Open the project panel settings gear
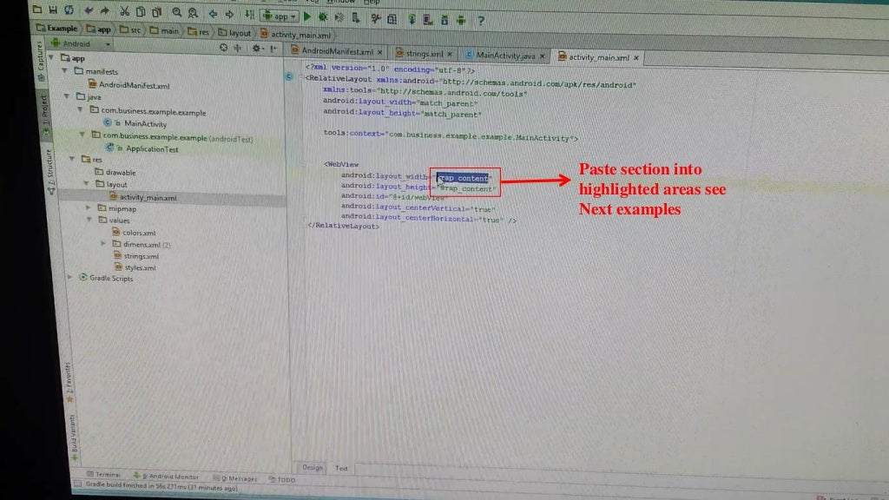Screen dimensions: 889x500 tap(257, 49)
